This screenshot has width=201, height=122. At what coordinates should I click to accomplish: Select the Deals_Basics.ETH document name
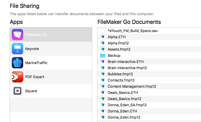pyautogui.click(x=123, y=92)
